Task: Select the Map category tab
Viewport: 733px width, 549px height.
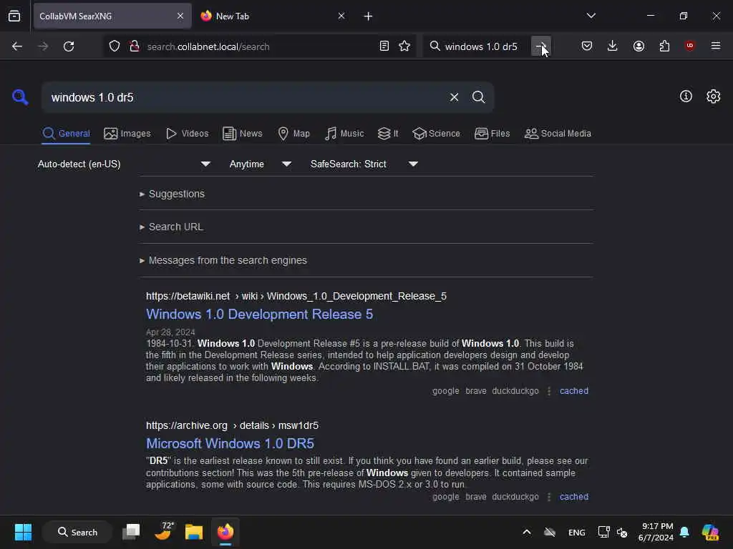Action: click(x=293, y=134)
